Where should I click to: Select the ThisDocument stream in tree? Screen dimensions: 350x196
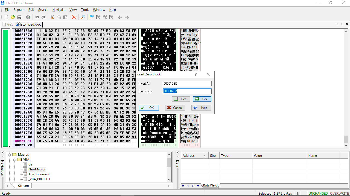tap(39, 174)
